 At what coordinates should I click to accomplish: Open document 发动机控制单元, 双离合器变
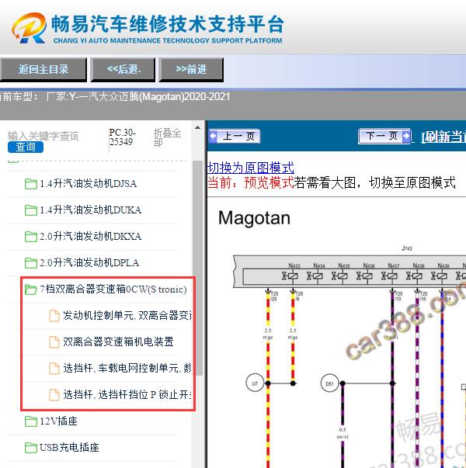click(127, 315)
